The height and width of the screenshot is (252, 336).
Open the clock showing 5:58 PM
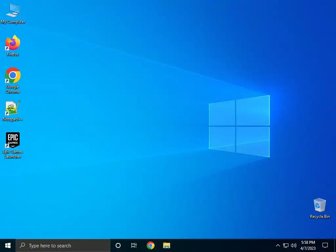(308, 245)
